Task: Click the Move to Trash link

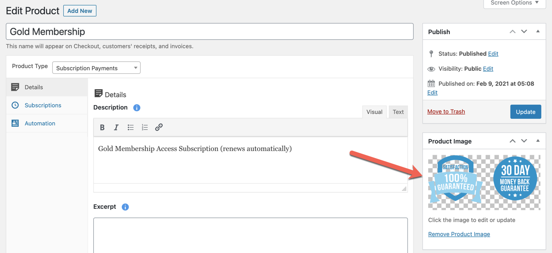Action: tap(446, 112)
